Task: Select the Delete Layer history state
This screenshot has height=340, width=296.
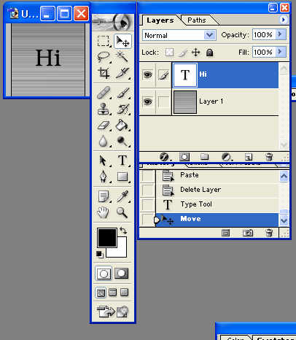Action: pyautogui.click(x=217, y=190)
